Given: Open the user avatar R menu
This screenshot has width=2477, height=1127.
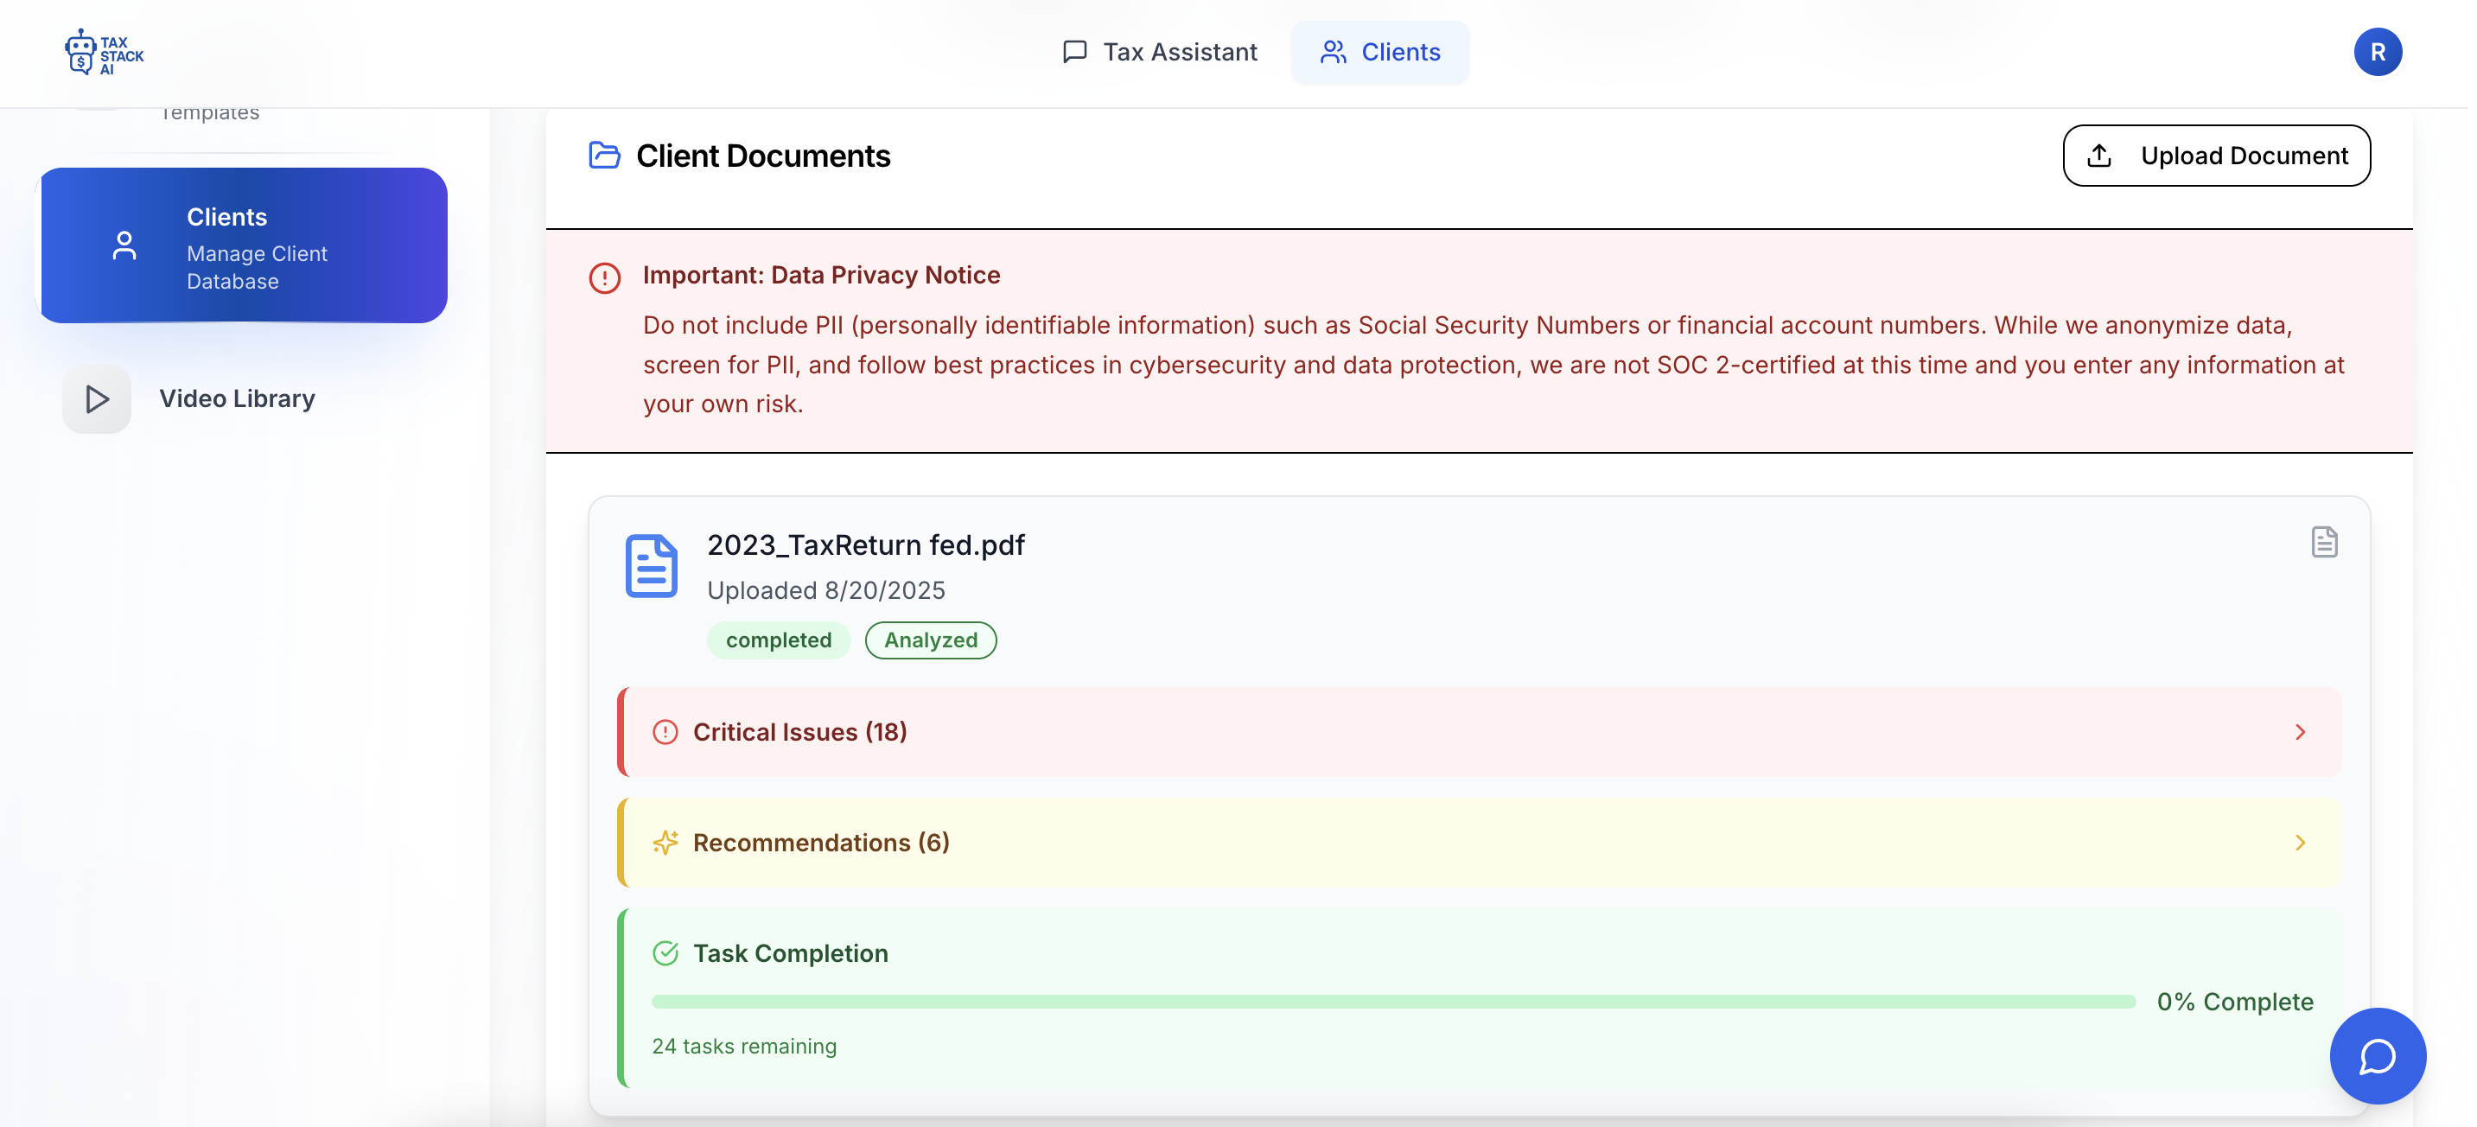Looking at the screenshot, I should coord(2376,52).
